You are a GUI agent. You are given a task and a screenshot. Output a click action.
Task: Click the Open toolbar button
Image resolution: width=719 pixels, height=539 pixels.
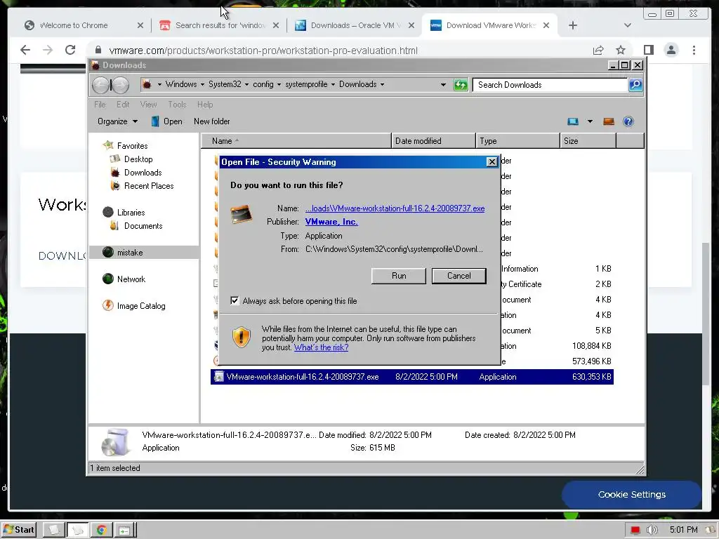pyautogui.click(x=167, y=121)
